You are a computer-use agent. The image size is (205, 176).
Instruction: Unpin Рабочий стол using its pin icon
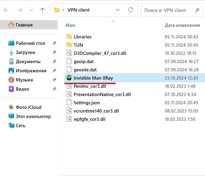pyautogui.click(x=55, y=43)
